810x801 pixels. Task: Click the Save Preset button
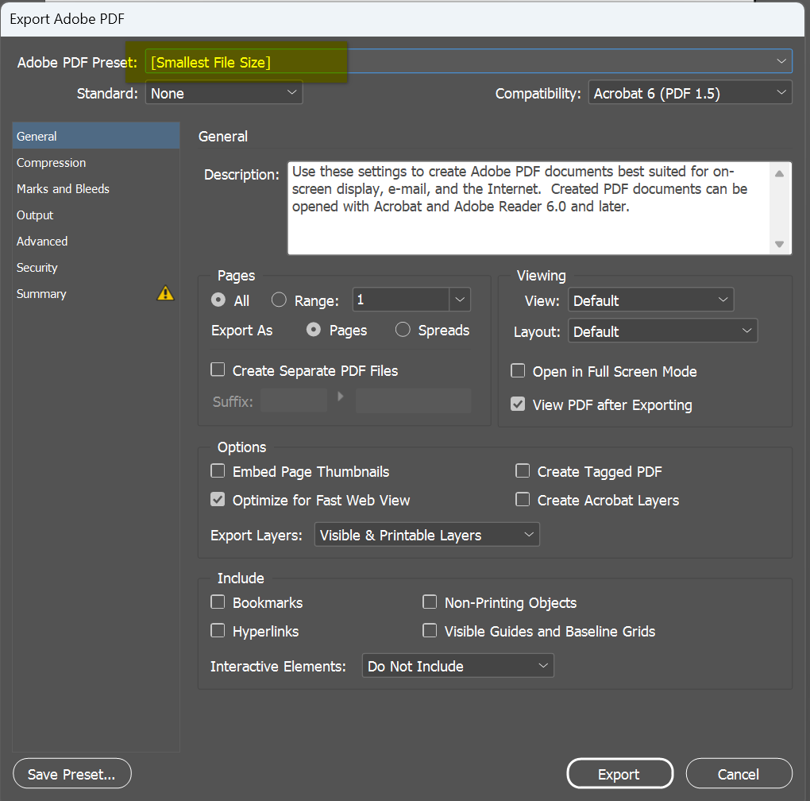(71, 773)
